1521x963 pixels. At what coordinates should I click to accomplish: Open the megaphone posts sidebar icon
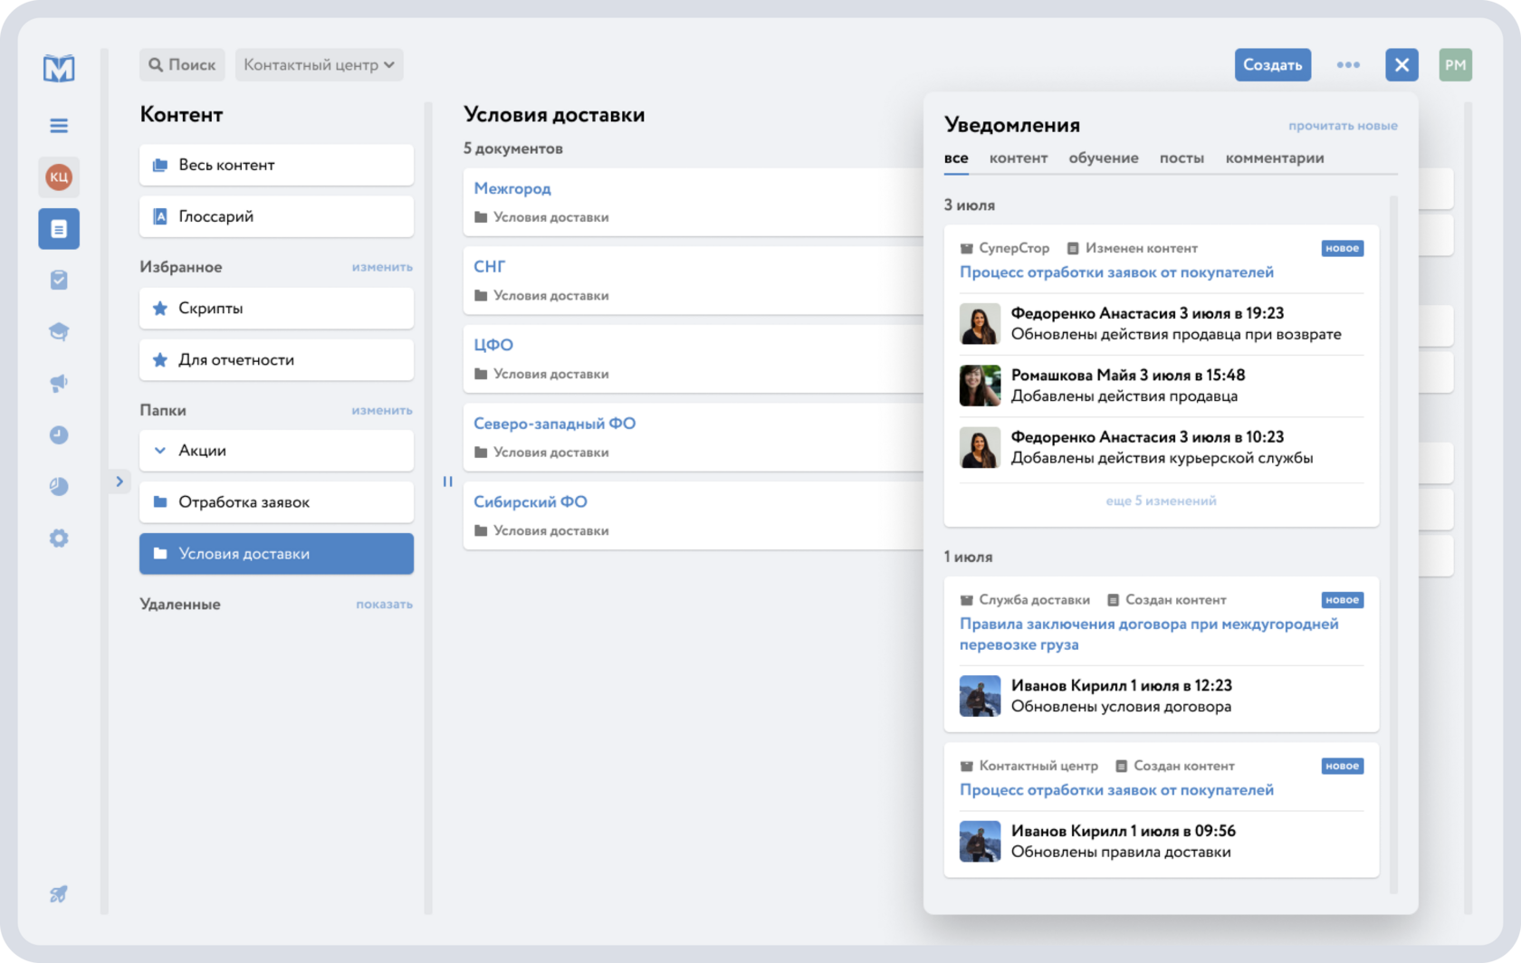59,384
